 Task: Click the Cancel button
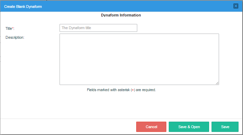point(151,127)
